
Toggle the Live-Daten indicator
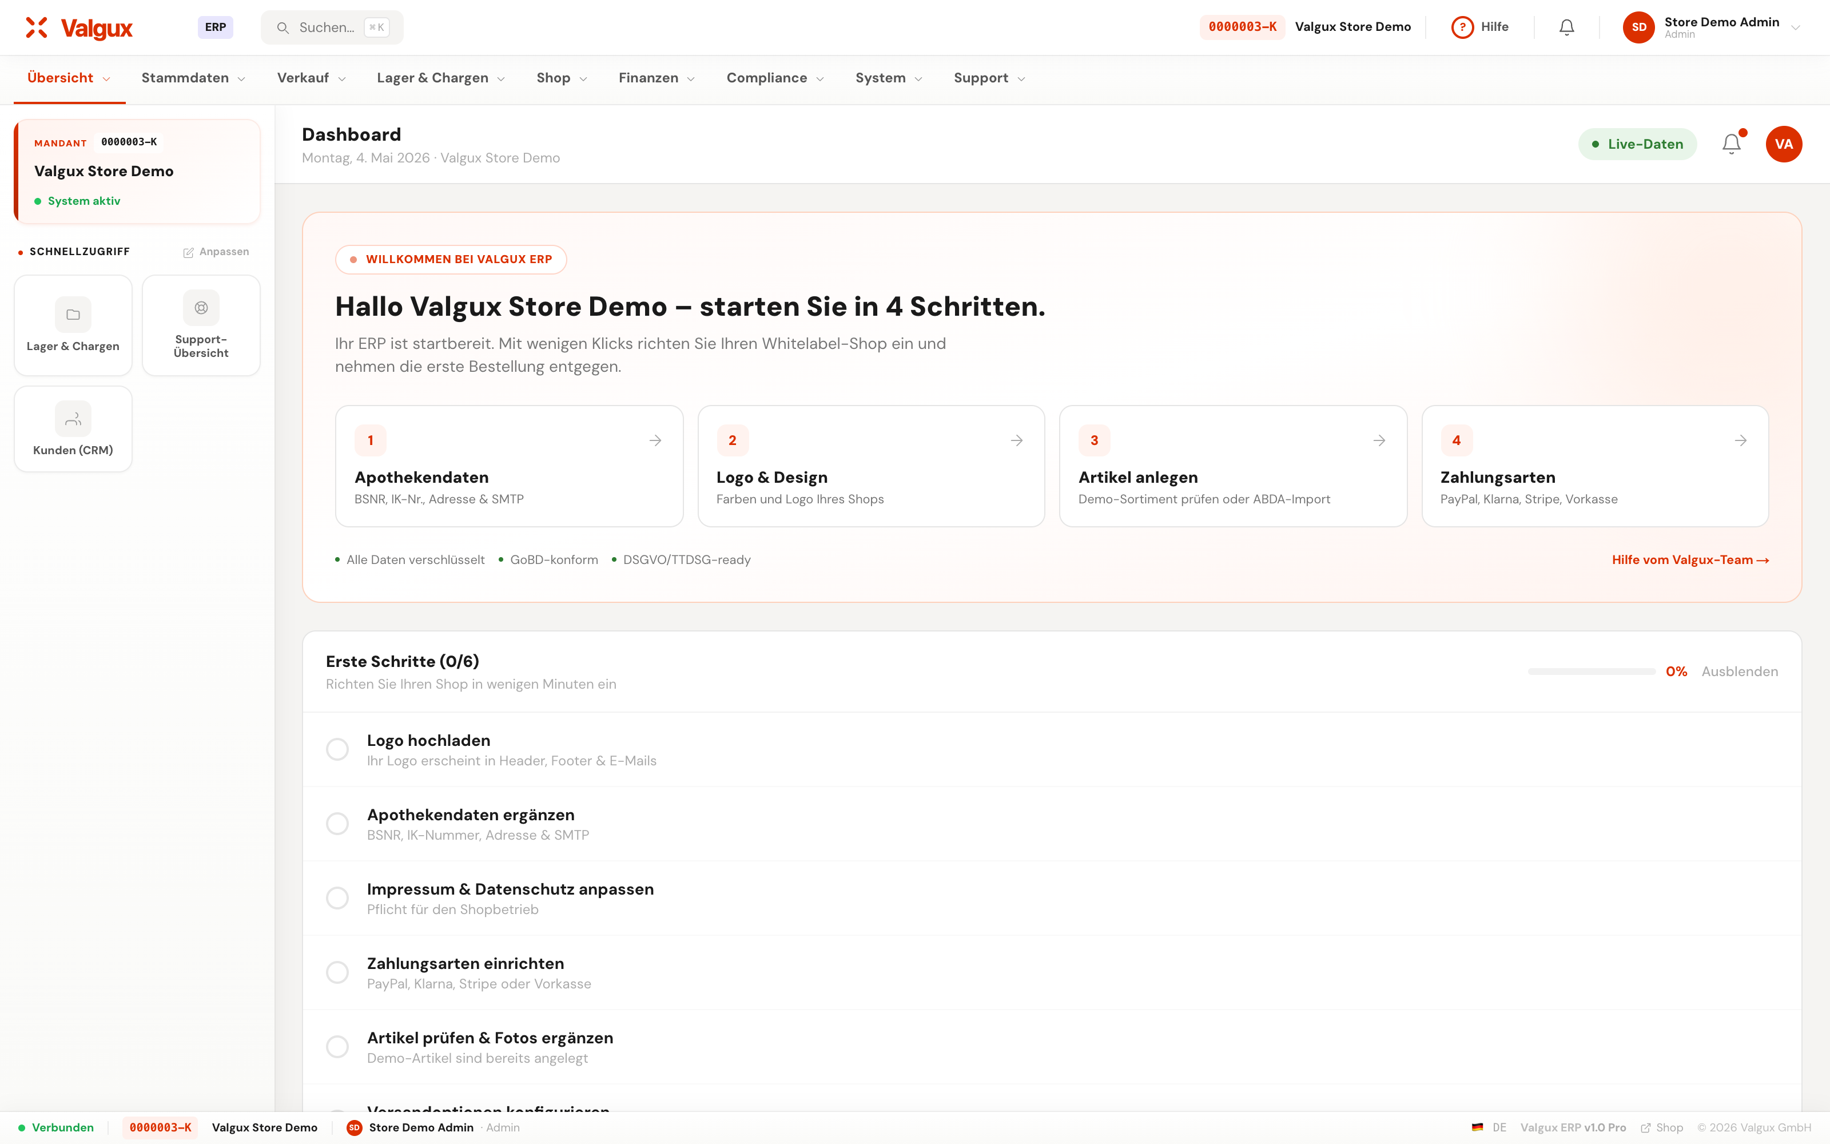(x=1637, y=144)
